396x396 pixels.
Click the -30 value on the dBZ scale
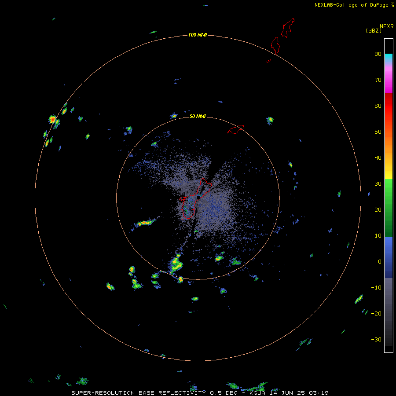376,339
